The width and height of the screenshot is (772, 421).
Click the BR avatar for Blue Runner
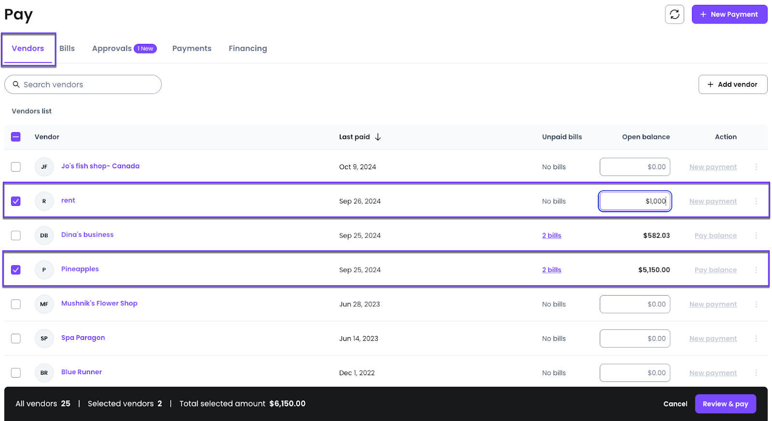coord(44,373)
